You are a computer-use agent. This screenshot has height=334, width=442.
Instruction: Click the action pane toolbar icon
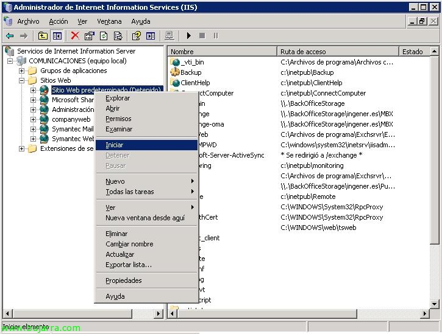[x=151, y=36]
